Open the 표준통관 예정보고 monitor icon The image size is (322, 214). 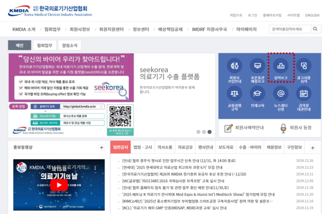257,66
